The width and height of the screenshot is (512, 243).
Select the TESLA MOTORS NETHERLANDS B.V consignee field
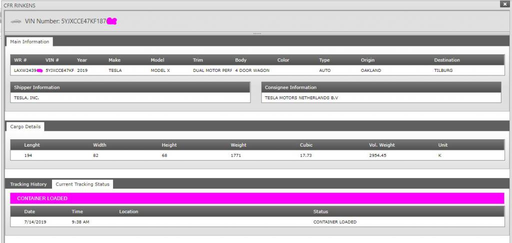(381, 98)
